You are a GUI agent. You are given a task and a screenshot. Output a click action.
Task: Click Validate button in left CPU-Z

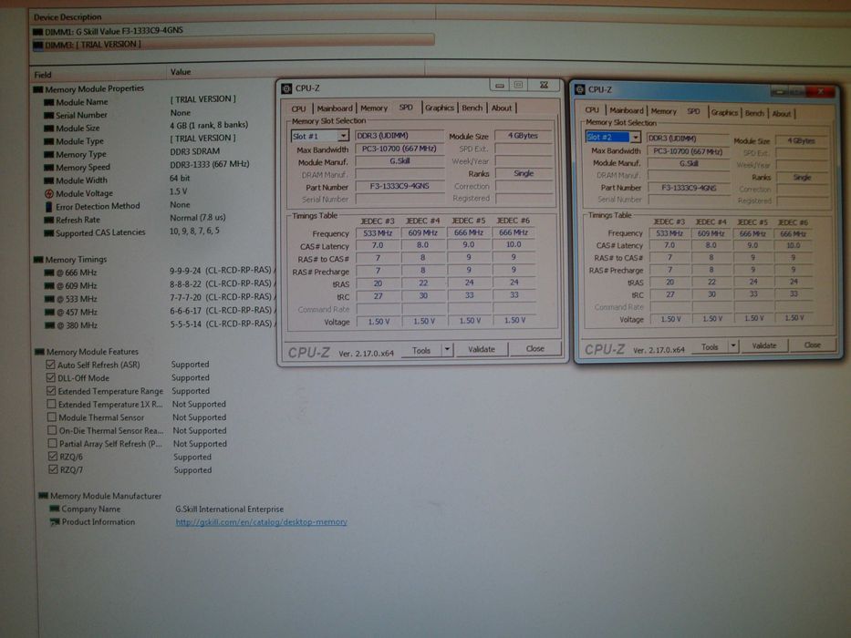tap(482, 349)
